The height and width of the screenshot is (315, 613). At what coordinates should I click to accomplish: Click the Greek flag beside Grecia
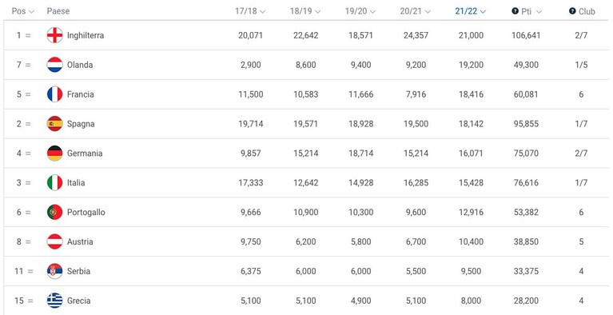point(54,301)
